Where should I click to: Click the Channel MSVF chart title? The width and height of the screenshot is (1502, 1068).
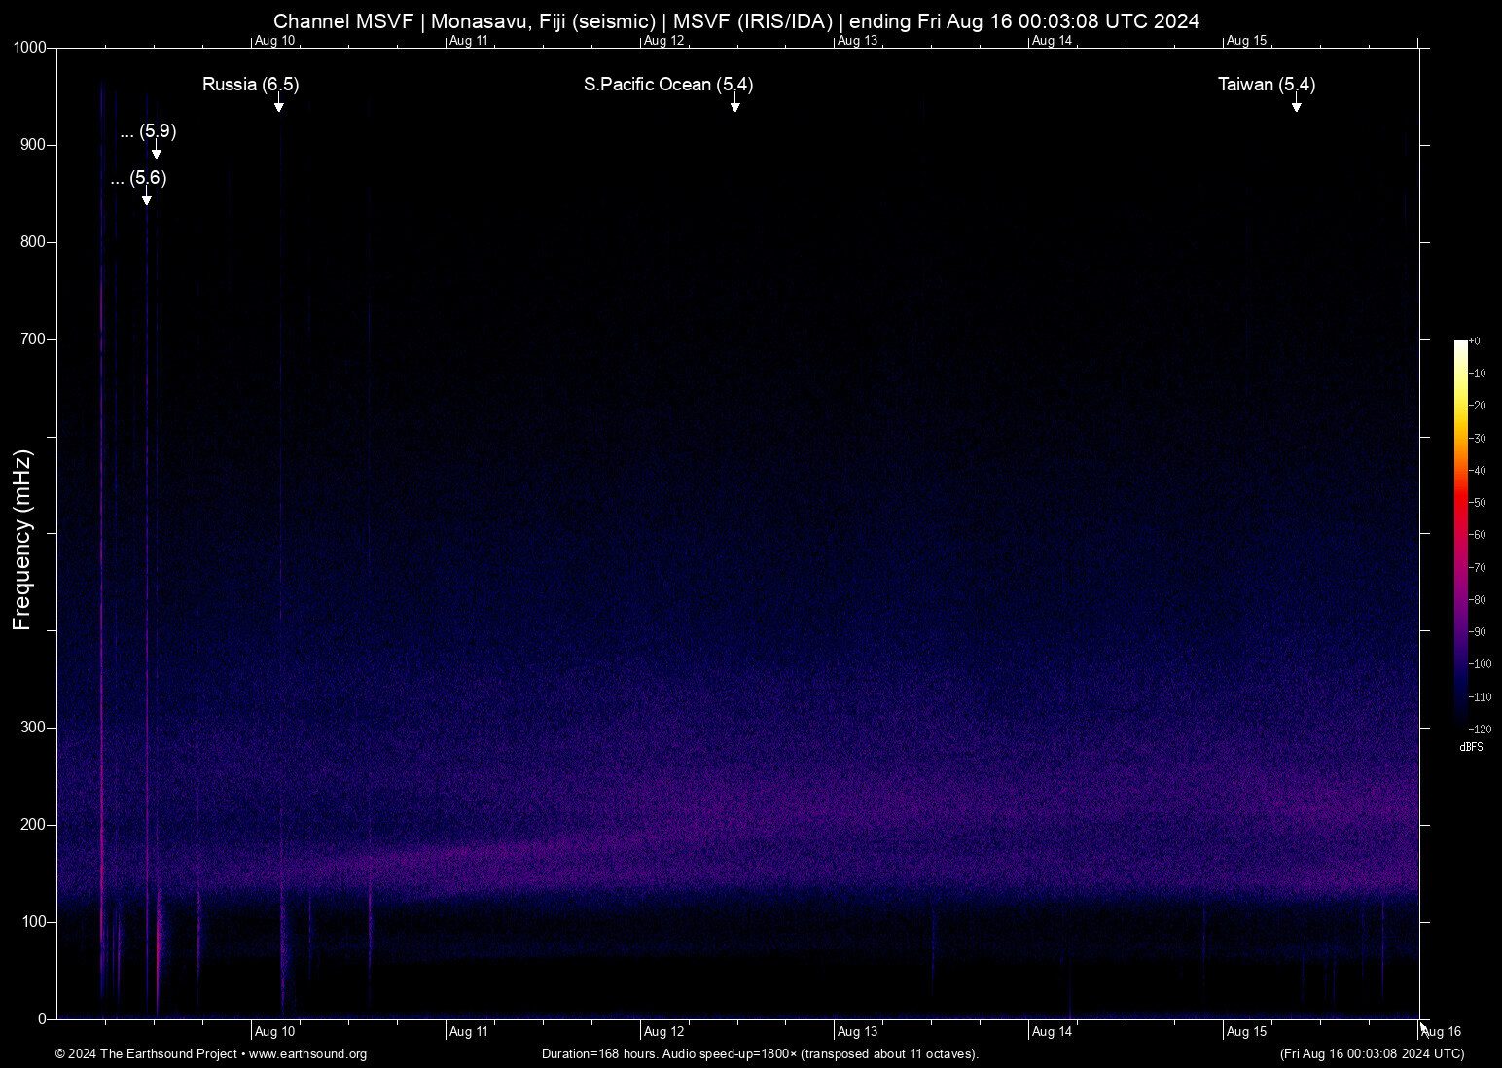735,20
